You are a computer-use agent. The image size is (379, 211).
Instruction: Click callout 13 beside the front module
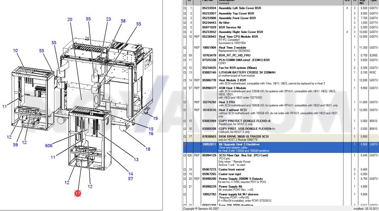(x=136, y=160)
